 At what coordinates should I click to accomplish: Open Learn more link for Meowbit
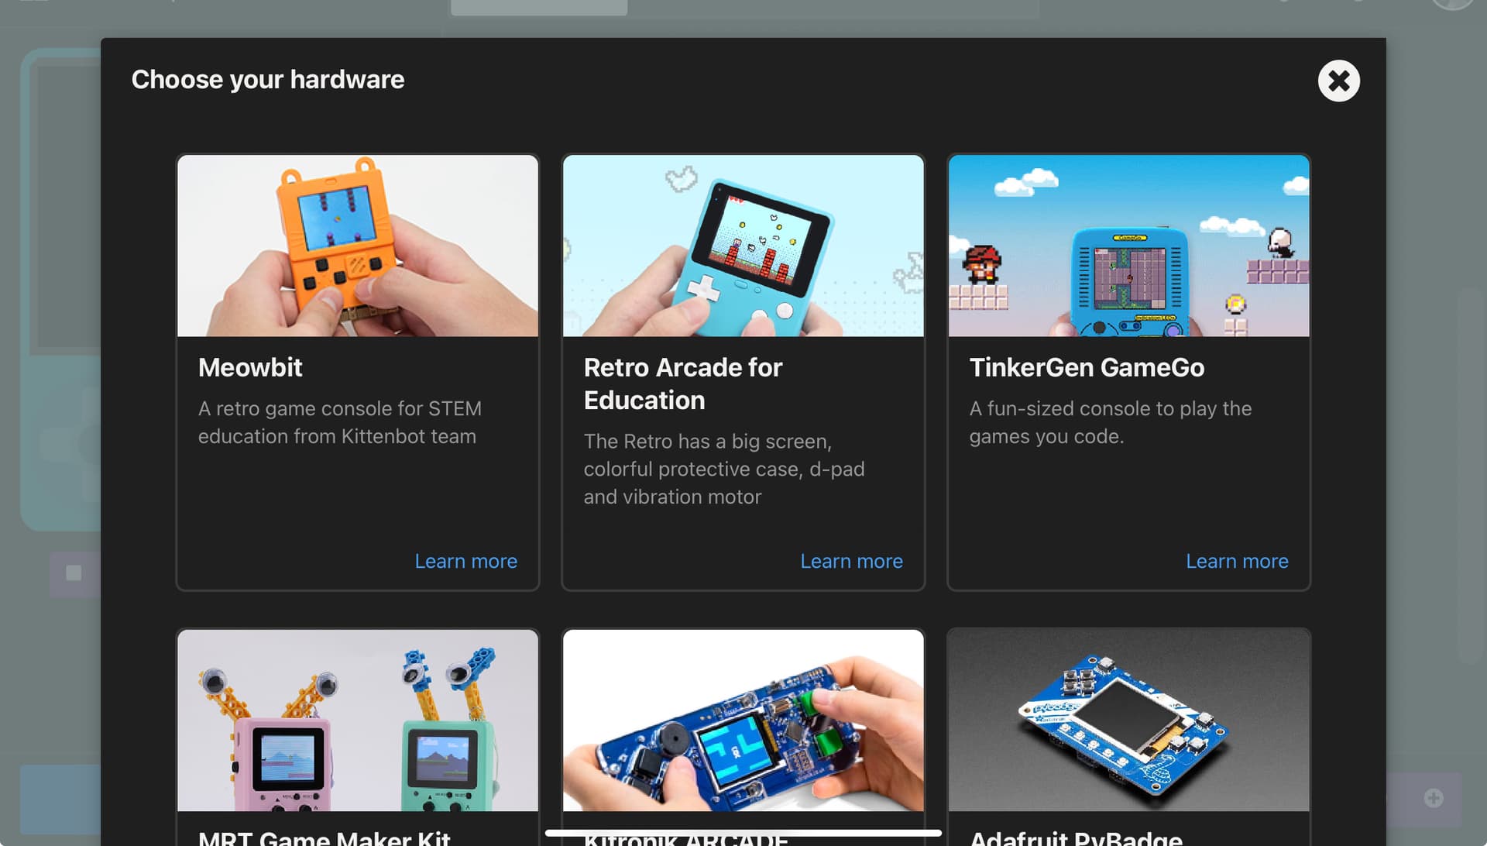465,561
